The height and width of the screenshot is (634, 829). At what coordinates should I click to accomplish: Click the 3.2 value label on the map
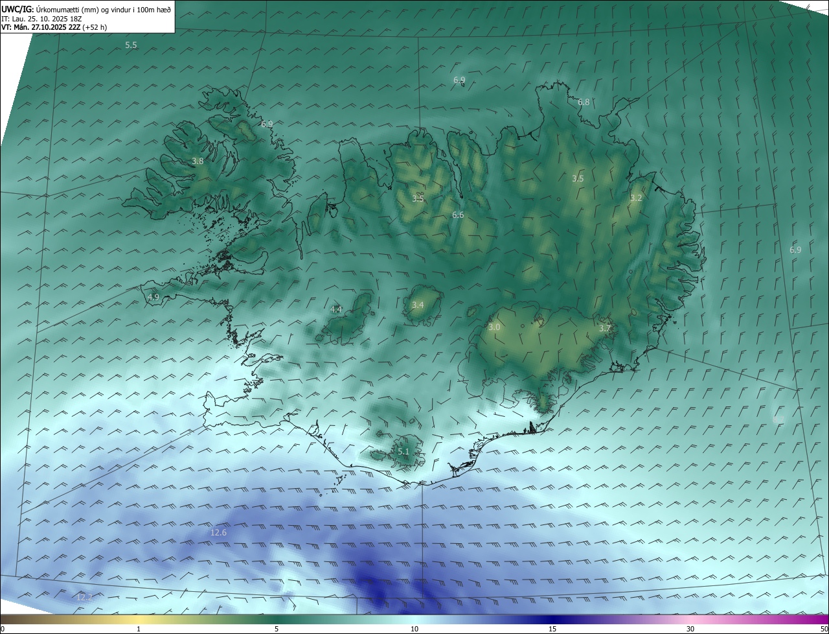[x=636, y=198]
